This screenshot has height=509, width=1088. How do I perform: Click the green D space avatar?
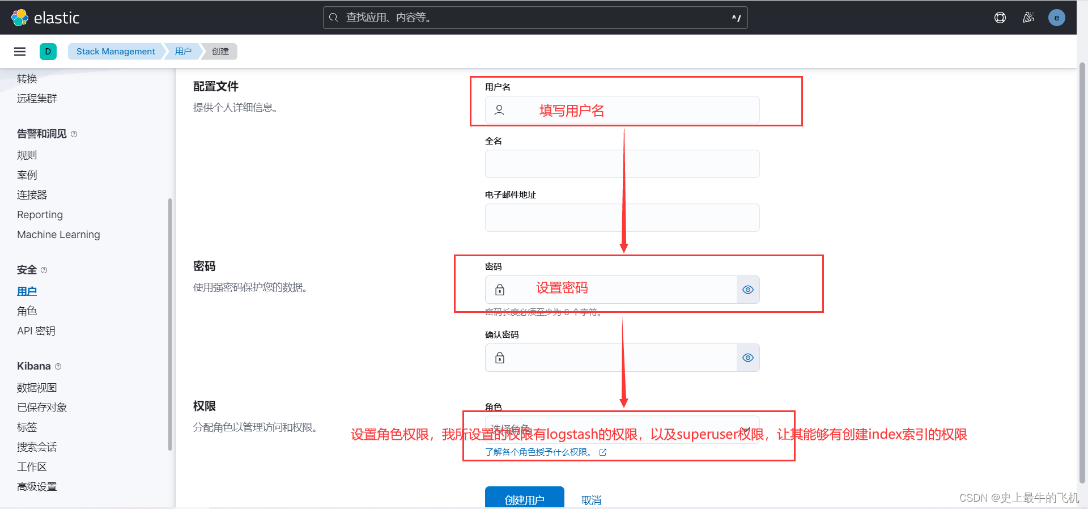coord(48,52)
